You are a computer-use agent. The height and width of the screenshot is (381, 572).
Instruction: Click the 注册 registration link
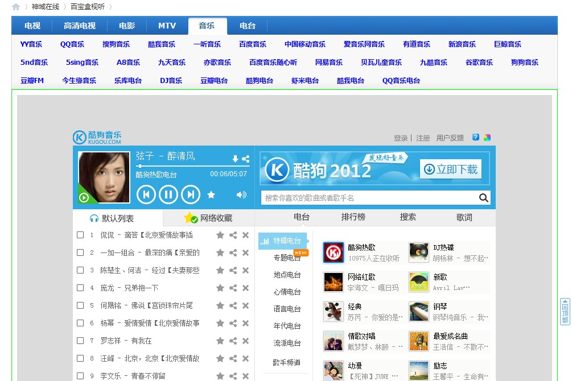click(423, 137)
